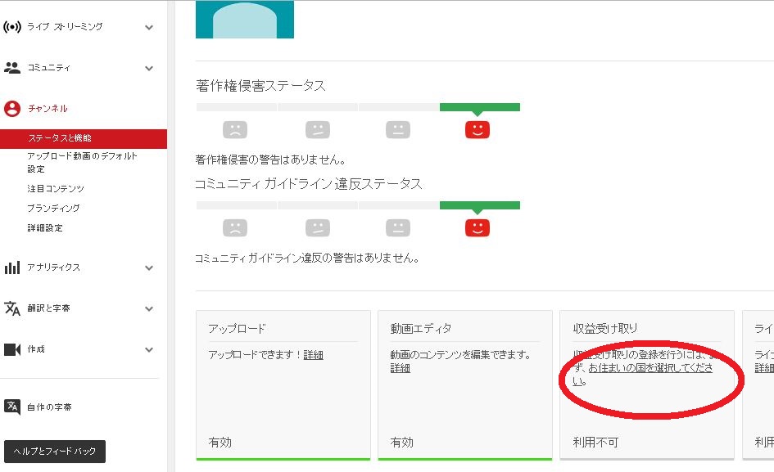The height and width of the screenshot is (472, 774).
Task: Click the neutral face in コミュニティ ガイドライン row
Action: coord(398,228)
